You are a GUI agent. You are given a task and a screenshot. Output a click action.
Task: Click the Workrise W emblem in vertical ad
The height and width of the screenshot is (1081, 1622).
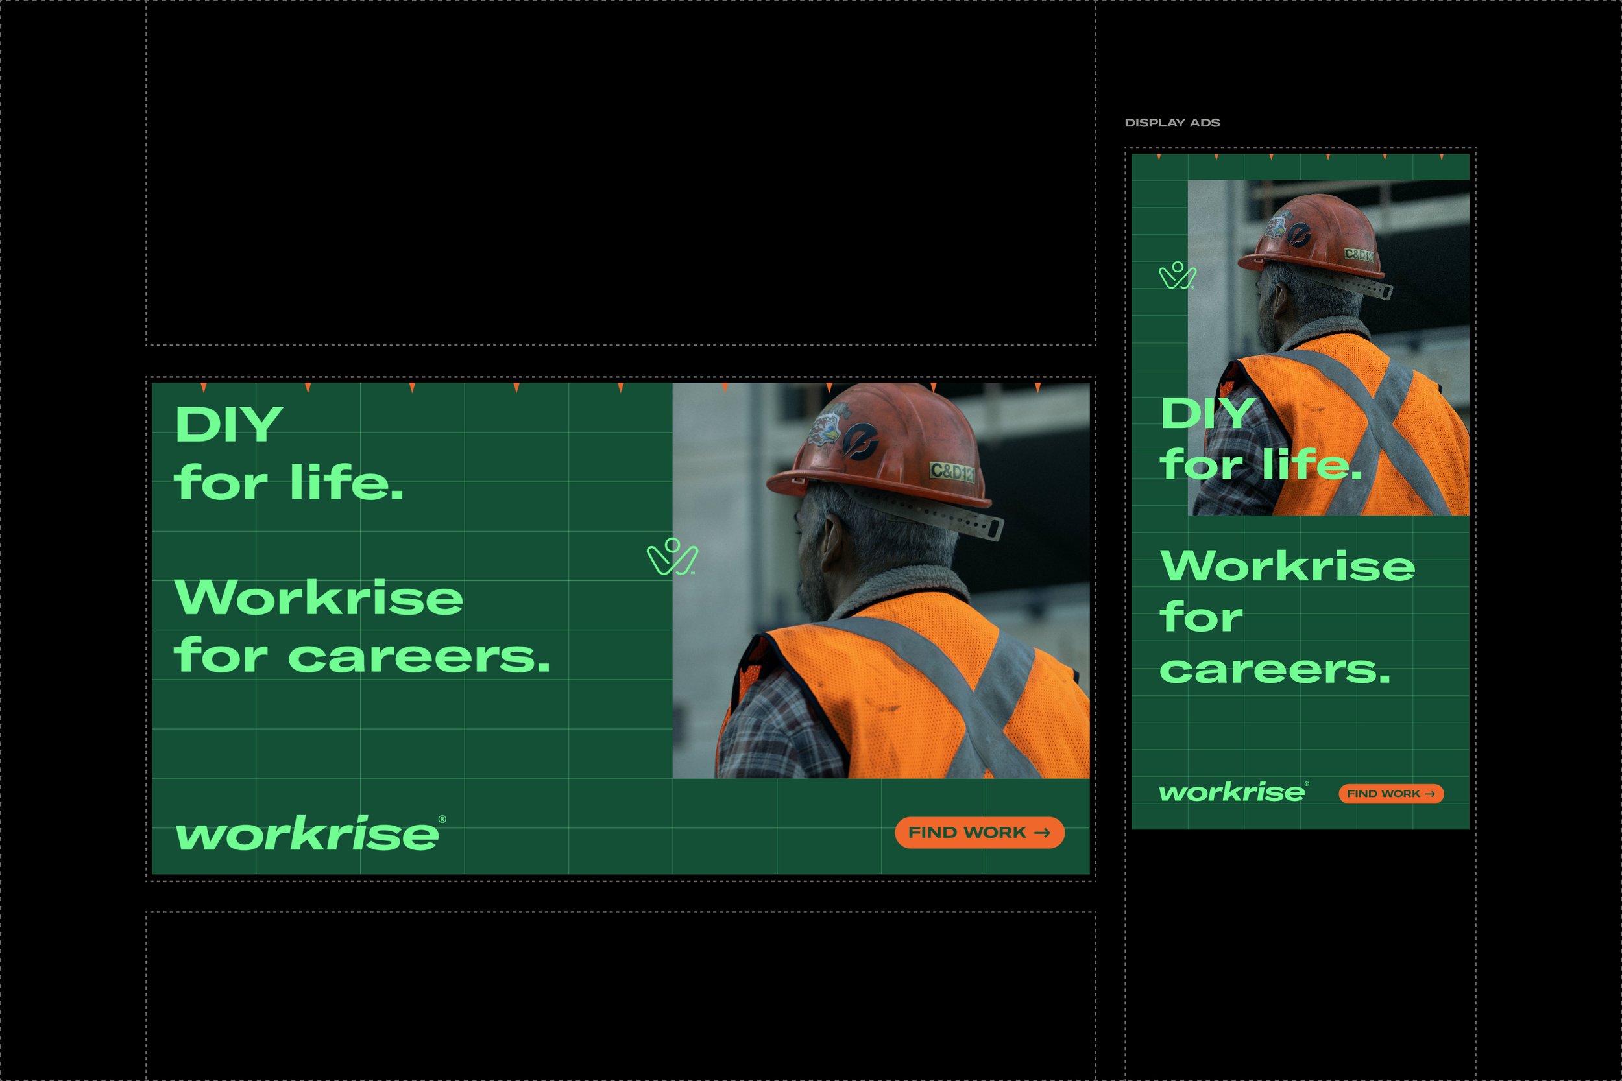coord(1177,275)
